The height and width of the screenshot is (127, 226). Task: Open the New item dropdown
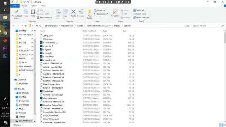pos(100,10)
